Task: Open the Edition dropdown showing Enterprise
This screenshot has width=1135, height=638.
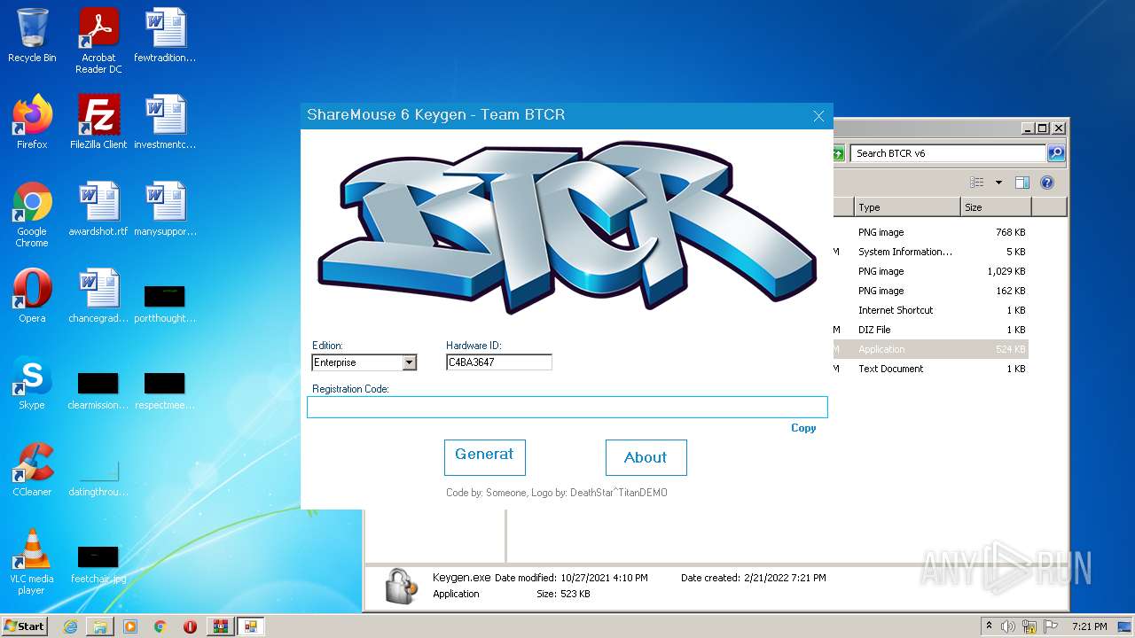Action: tap(364, 362)
